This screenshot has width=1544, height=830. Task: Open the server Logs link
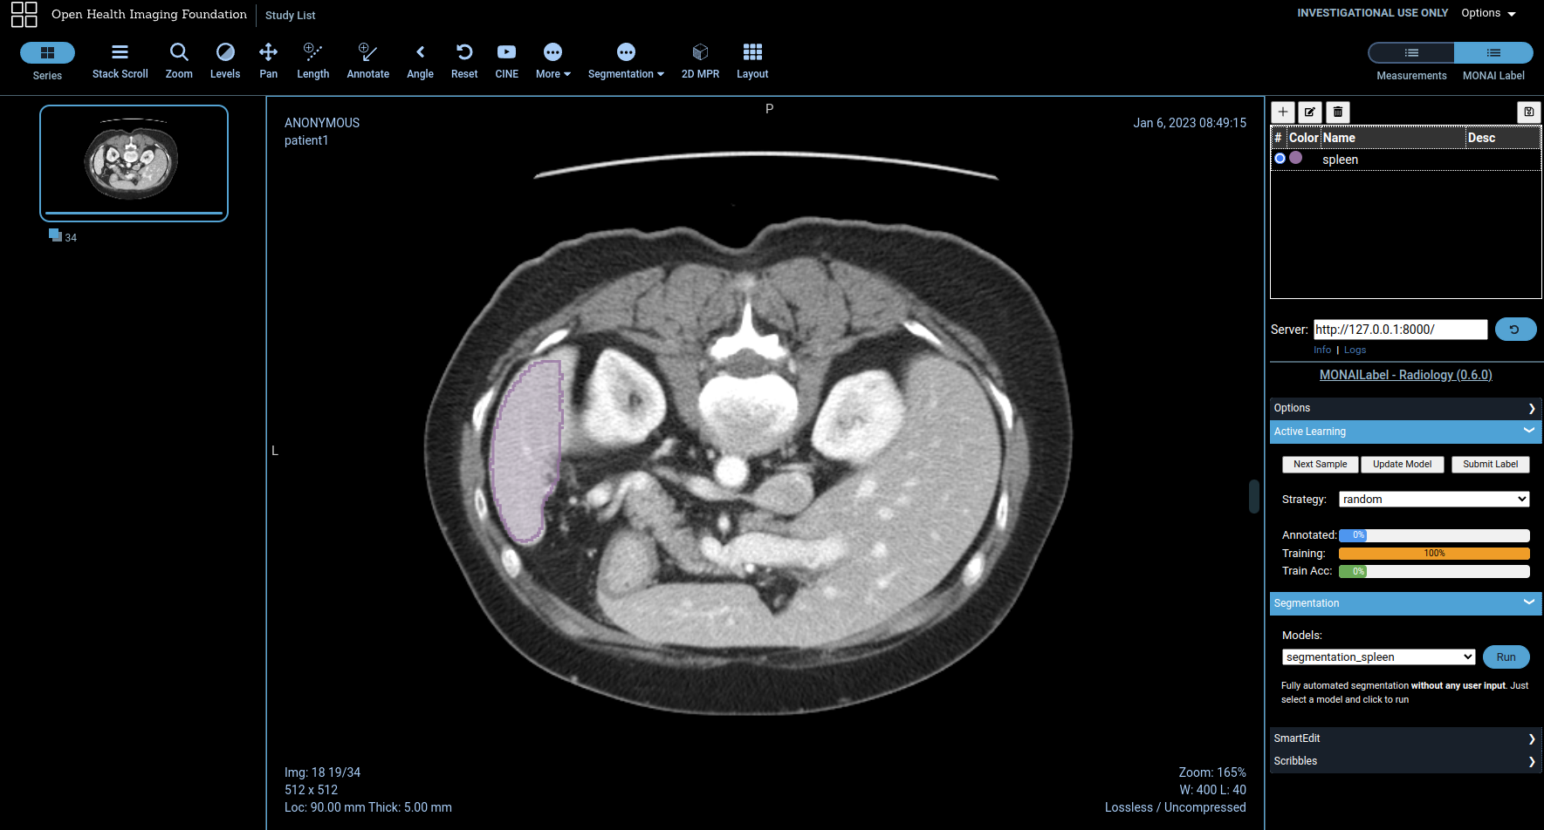pyautogui.click(x=1355, y=350)
